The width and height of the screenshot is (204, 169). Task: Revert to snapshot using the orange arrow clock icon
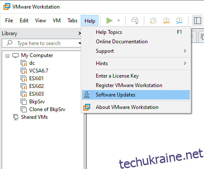pos(166,21)
